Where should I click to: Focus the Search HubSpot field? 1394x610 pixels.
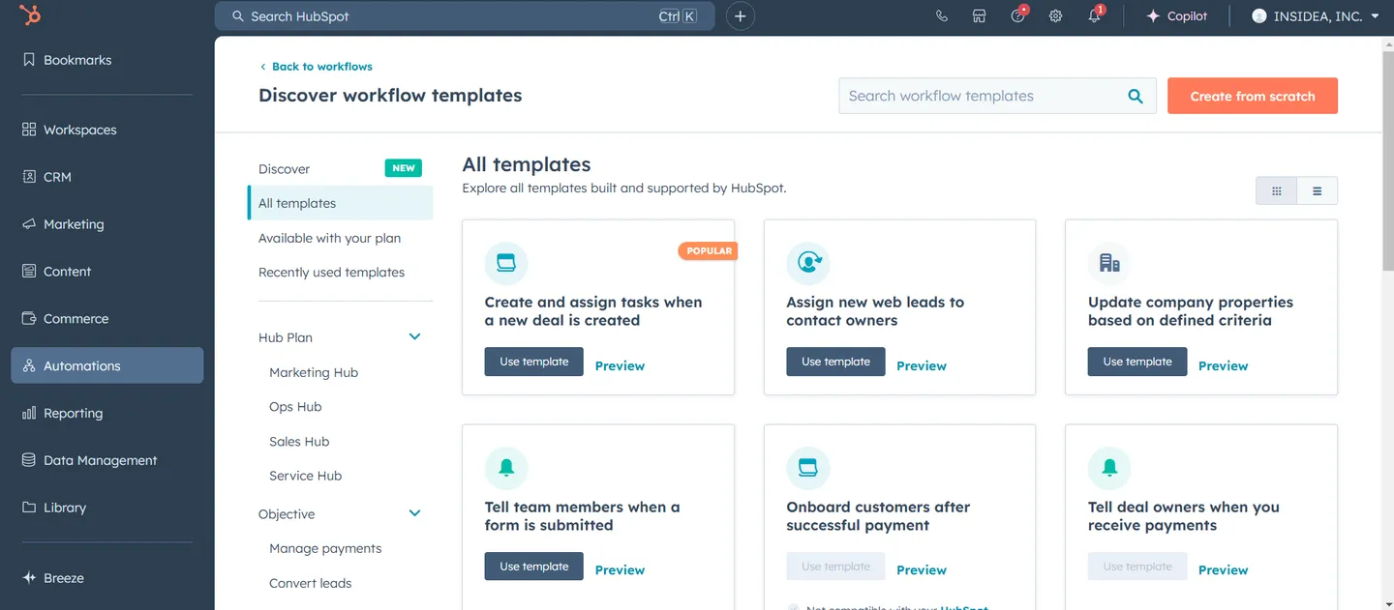point(465,16)
